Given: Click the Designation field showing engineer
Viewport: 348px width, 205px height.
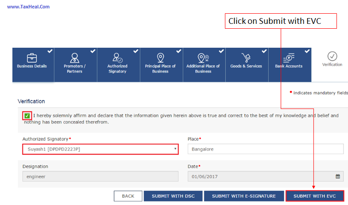Looking at the screenshot, I should click(100, 176).
